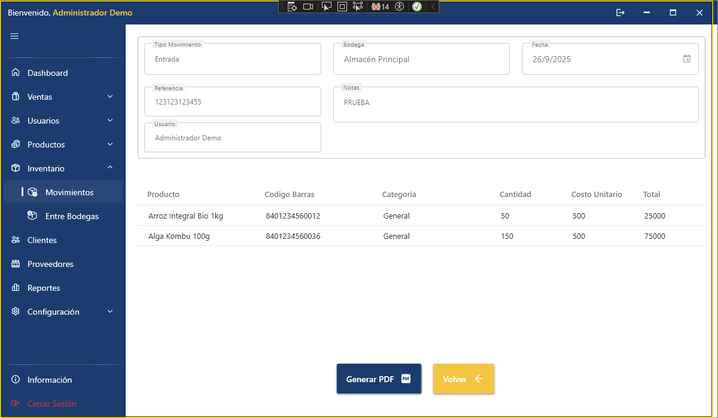Open Entre Bodegas menu item
718x418 pixels.
pyautogui.click(x=71, y=216)
